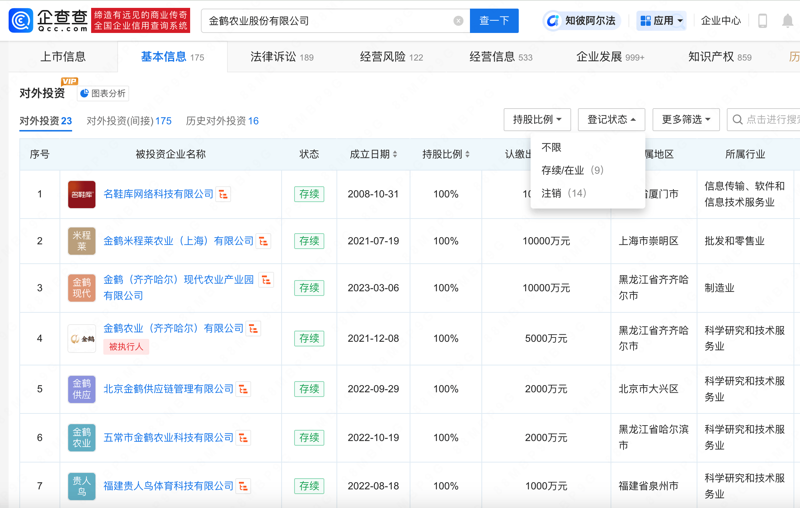The width and height of the screenshot is (800, 508).
Task: Open notifications bell icon
Action: click(x=787, y=21)
